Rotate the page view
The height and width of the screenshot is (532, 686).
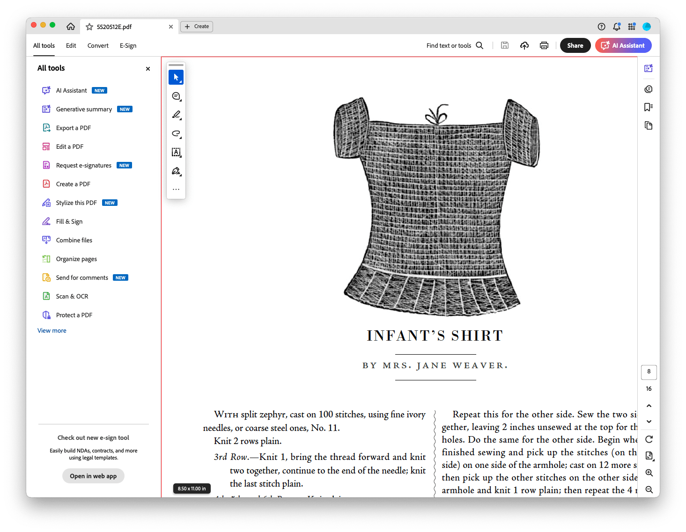[649, 439]
